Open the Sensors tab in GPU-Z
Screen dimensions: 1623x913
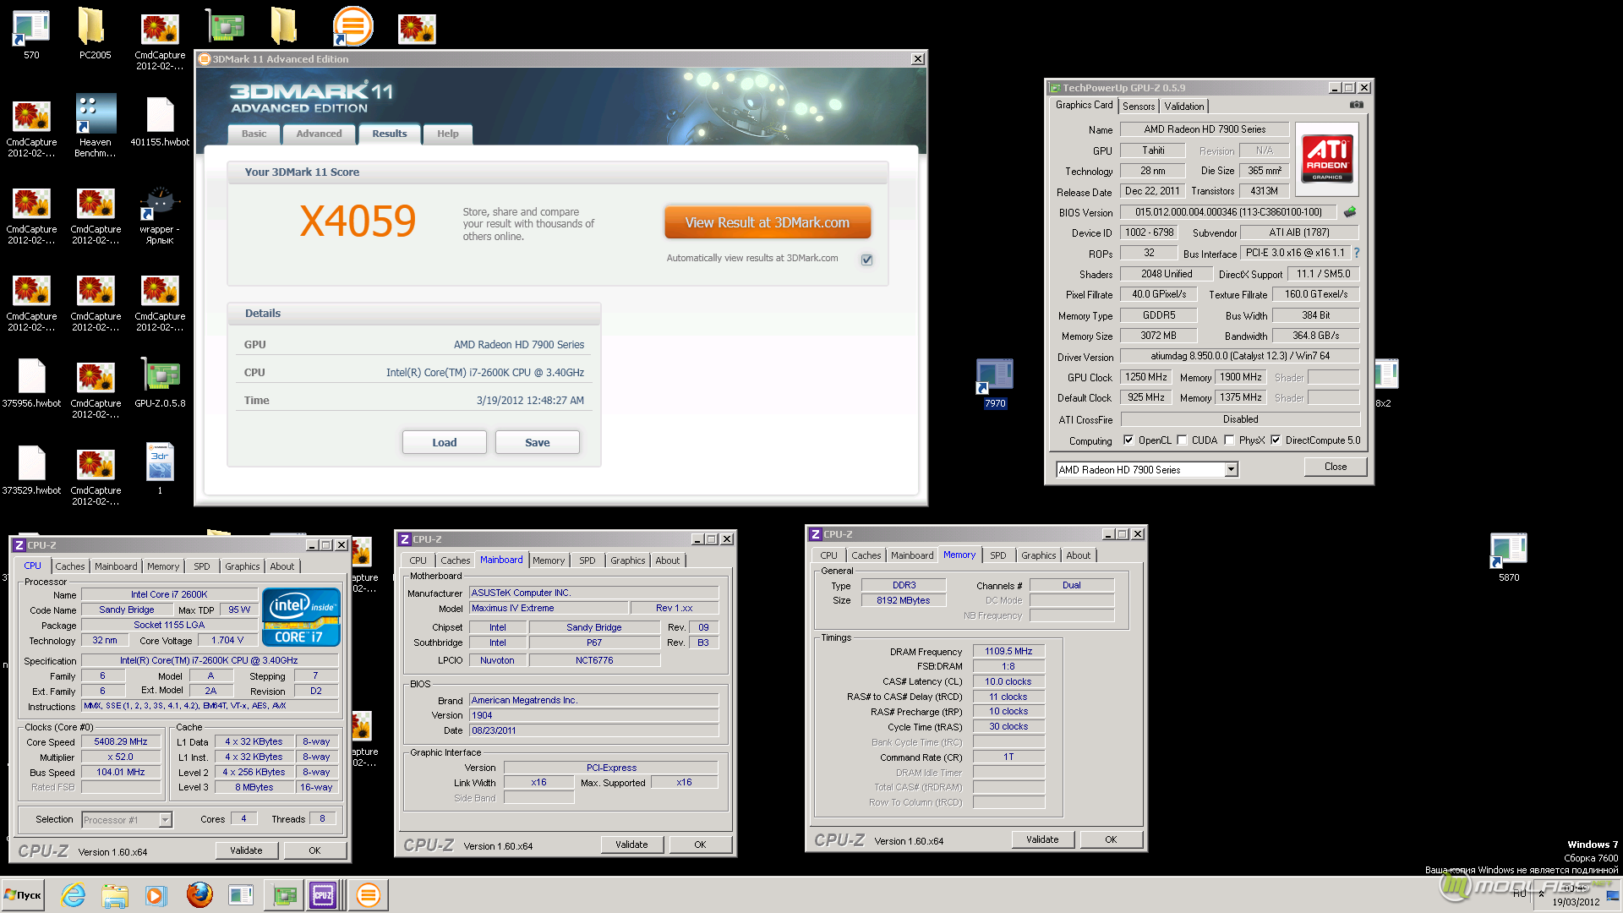pos(1138,107)
